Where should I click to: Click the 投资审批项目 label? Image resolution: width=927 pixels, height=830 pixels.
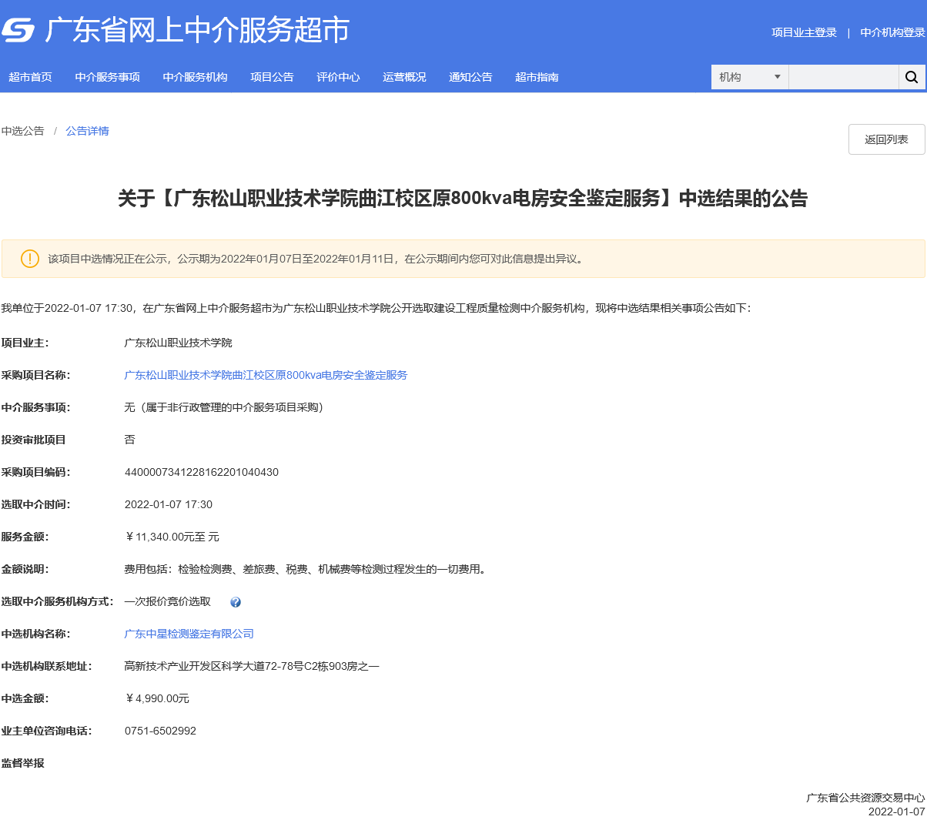pos(34,440)
